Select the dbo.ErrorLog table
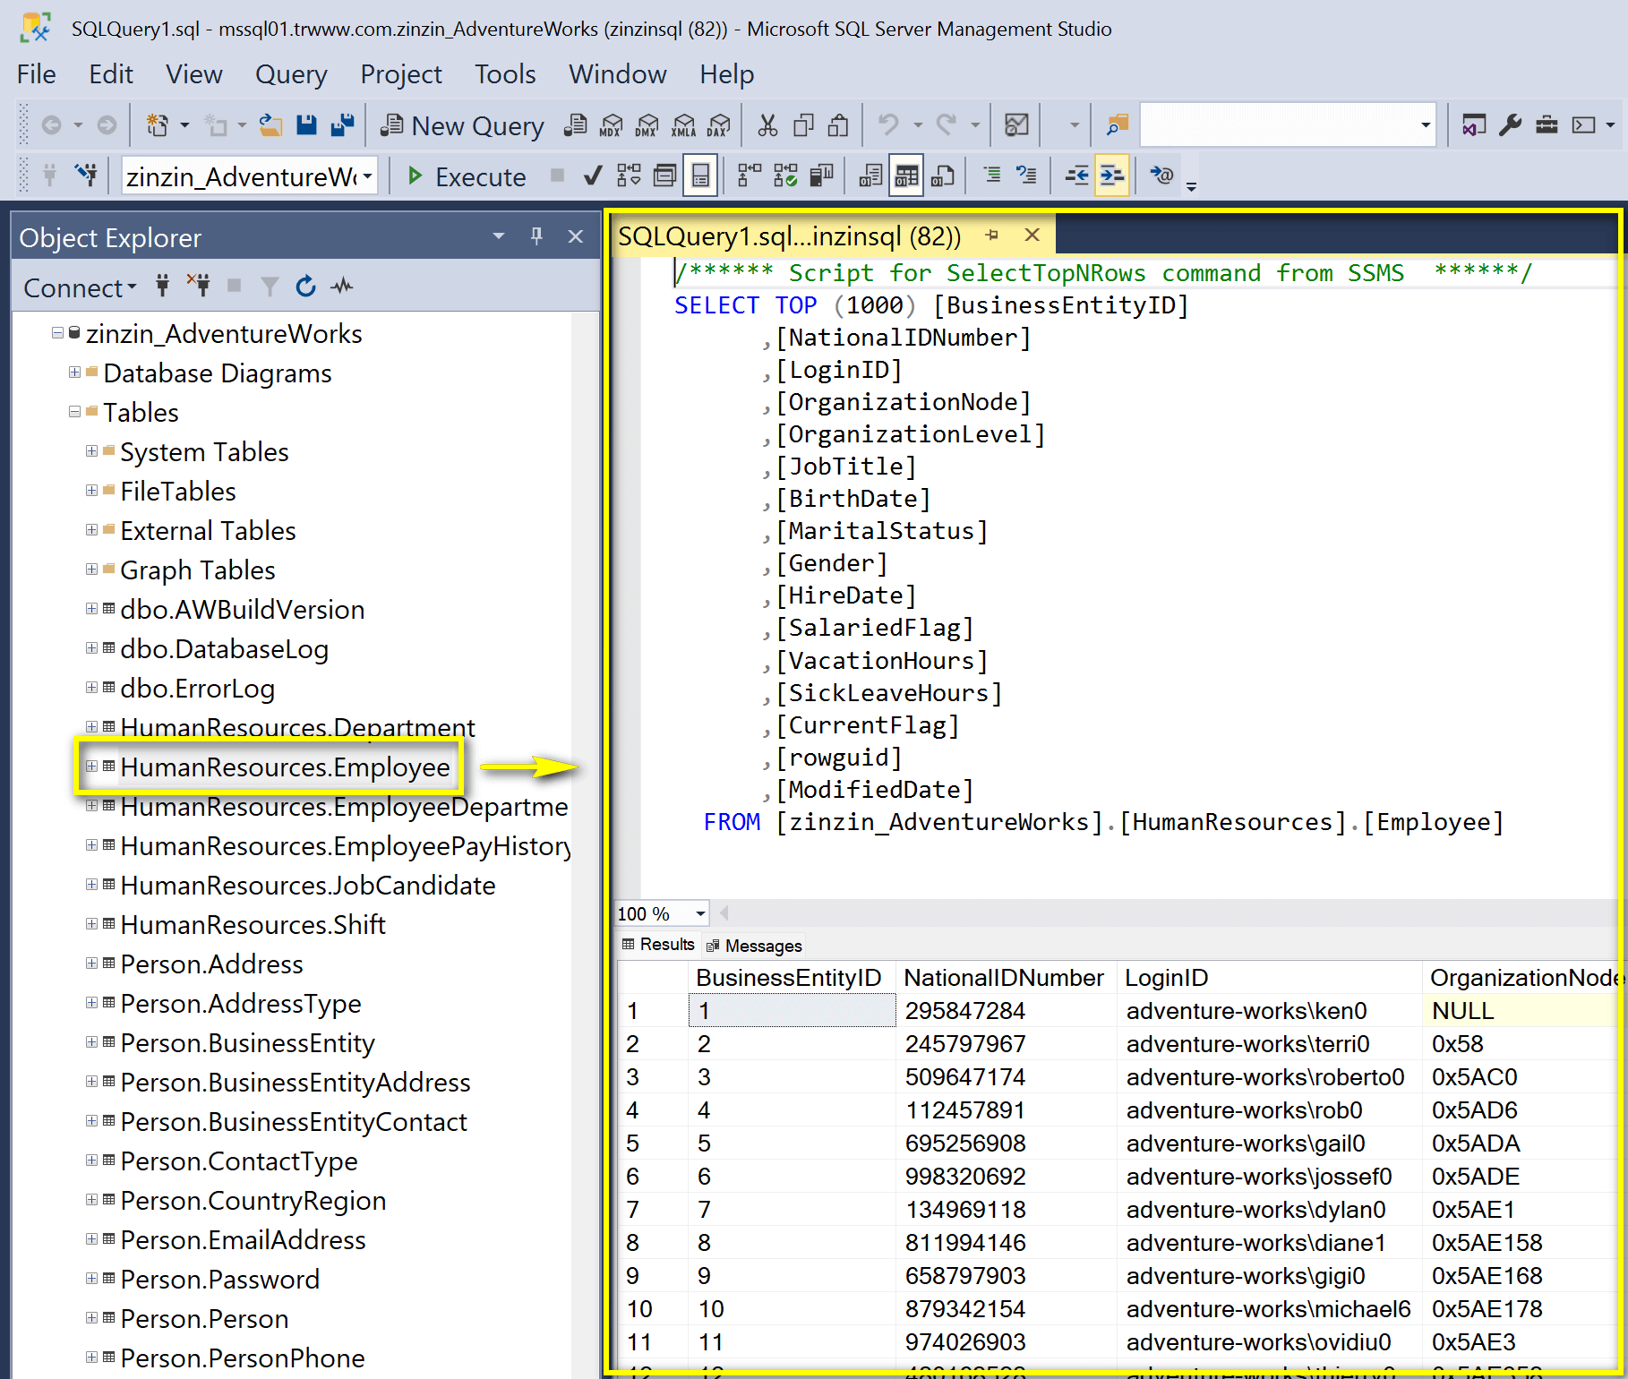The width and height of the screenshot is (1628, 1379). (197, 688)
